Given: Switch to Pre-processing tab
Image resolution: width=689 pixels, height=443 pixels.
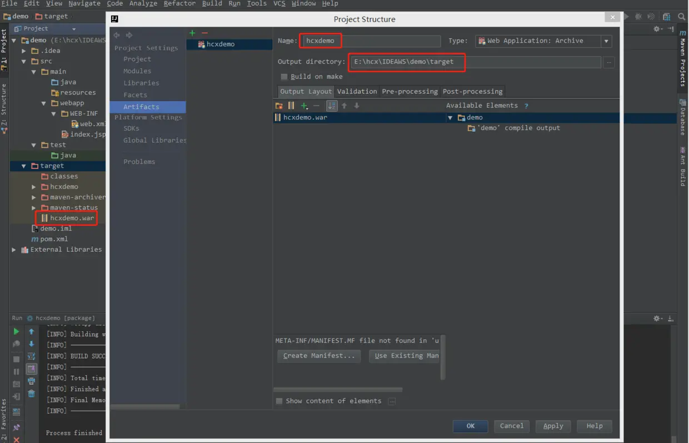Looking at the screenshot, I should coord(410,92).
